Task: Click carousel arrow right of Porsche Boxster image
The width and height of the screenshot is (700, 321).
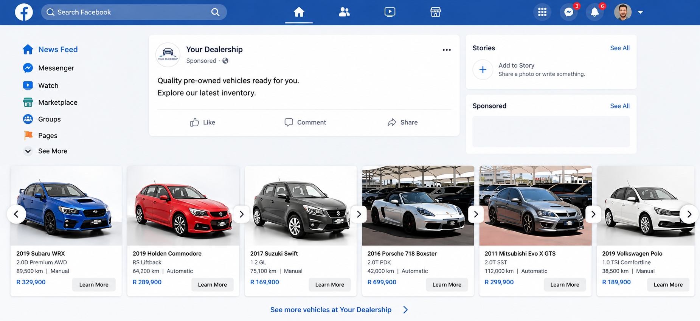Action: [476, 214]
